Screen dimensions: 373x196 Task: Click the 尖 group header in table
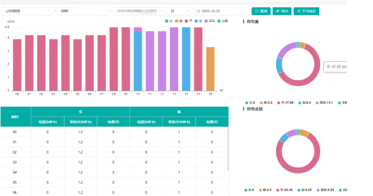[x=80, y=112]
